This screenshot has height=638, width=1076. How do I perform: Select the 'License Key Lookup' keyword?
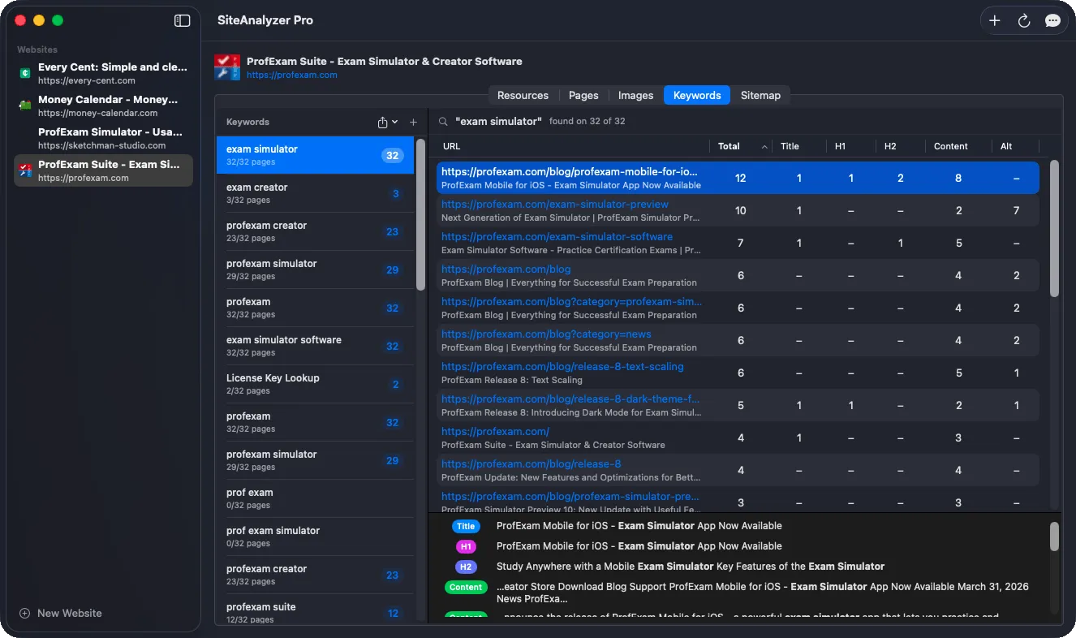click(315, 384)
